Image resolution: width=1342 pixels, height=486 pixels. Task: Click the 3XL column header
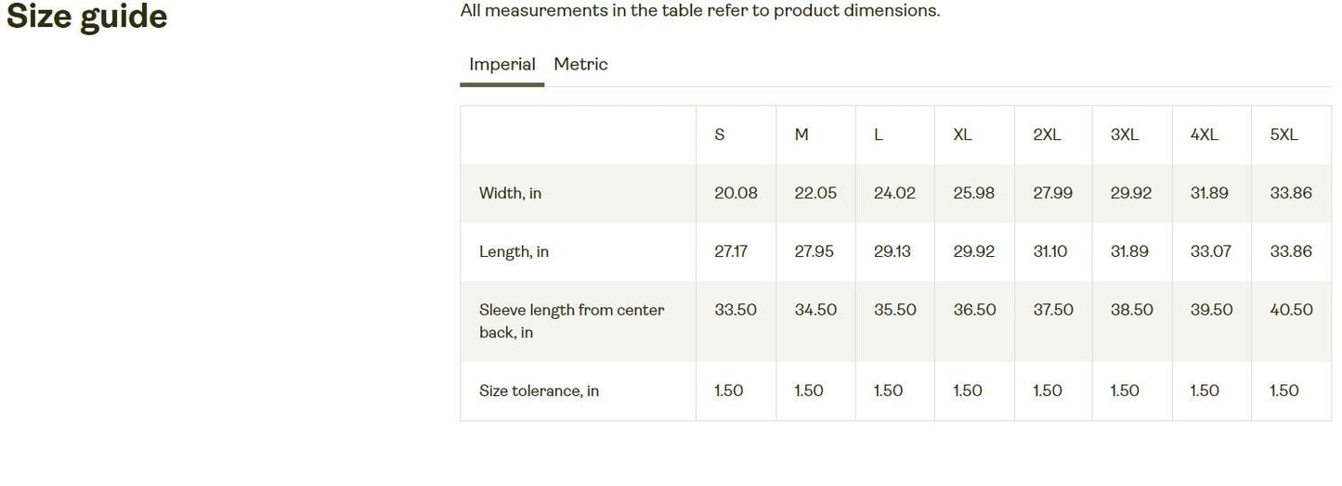click(x=1125, y=134)
